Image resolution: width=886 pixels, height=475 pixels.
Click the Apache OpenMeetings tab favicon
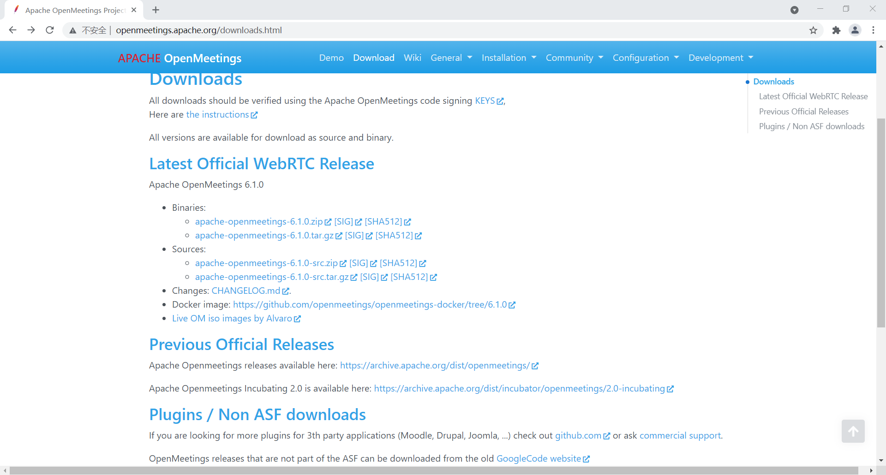tap(16, 10)
